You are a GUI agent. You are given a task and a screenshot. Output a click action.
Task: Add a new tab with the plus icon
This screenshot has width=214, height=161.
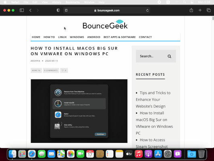tap(200, 10)
